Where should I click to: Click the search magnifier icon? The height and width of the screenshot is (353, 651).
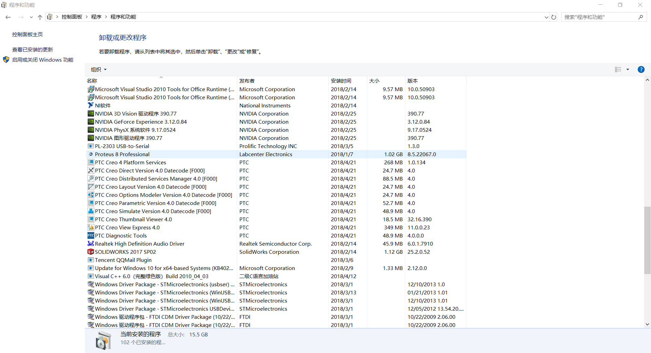(x=640, y=17)
